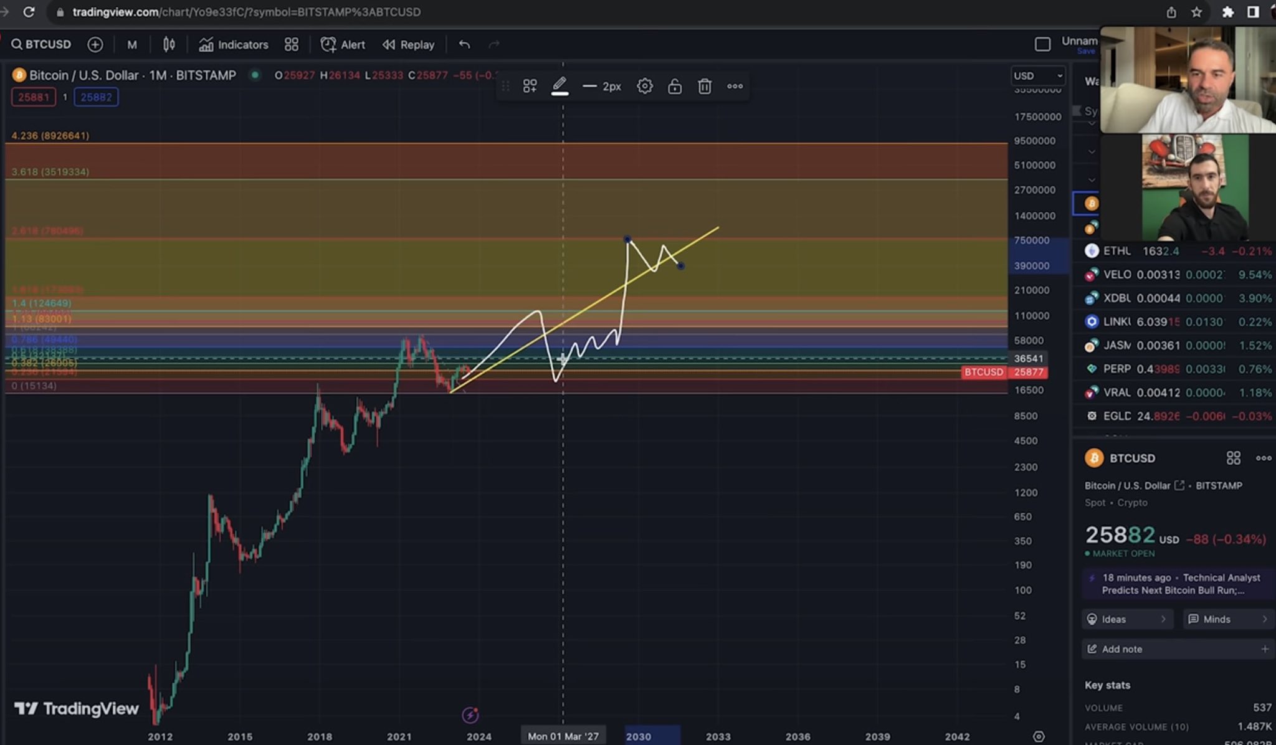Image resolution: width=1276 pixels, height=745 pixels.
Task: Click the candlestick chart type icon
Action: pos(169,44)
